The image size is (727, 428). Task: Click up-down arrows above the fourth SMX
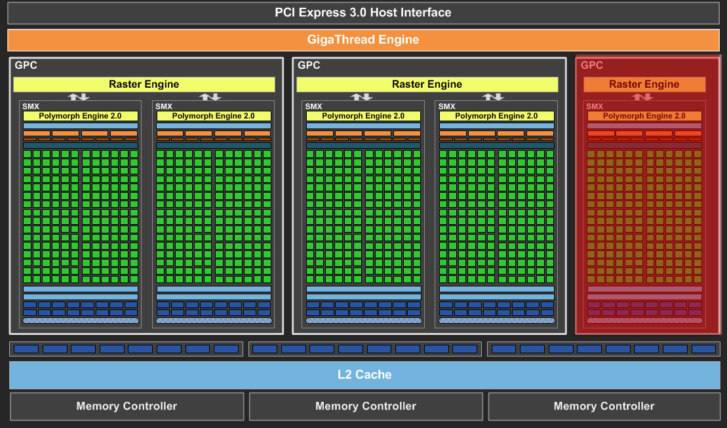point(493,96)
